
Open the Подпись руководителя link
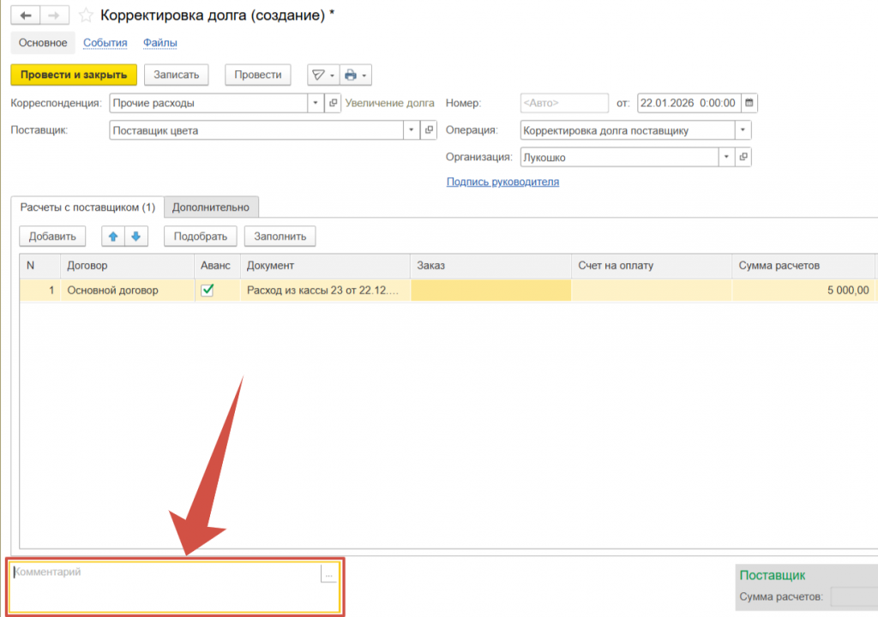(502, 182)
